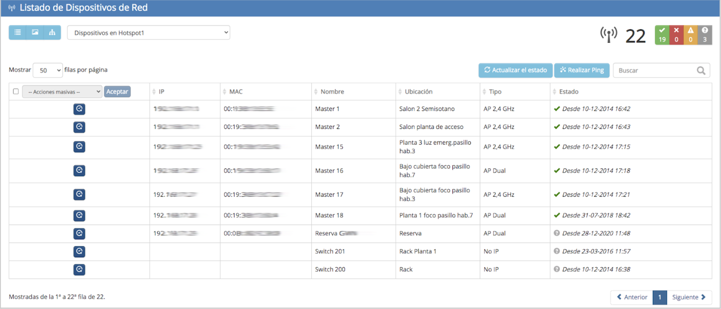The image size is (721, 309).
Task: Sort table by Estado column
Action: tap(568, 92)
